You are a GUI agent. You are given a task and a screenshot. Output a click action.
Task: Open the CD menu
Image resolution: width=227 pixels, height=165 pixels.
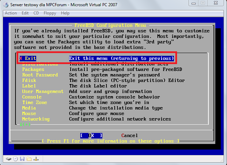pos(36,13)
